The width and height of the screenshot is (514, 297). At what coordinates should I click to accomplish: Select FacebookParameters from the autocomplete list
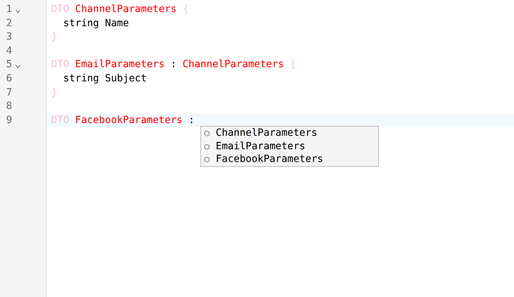[290, 159]
